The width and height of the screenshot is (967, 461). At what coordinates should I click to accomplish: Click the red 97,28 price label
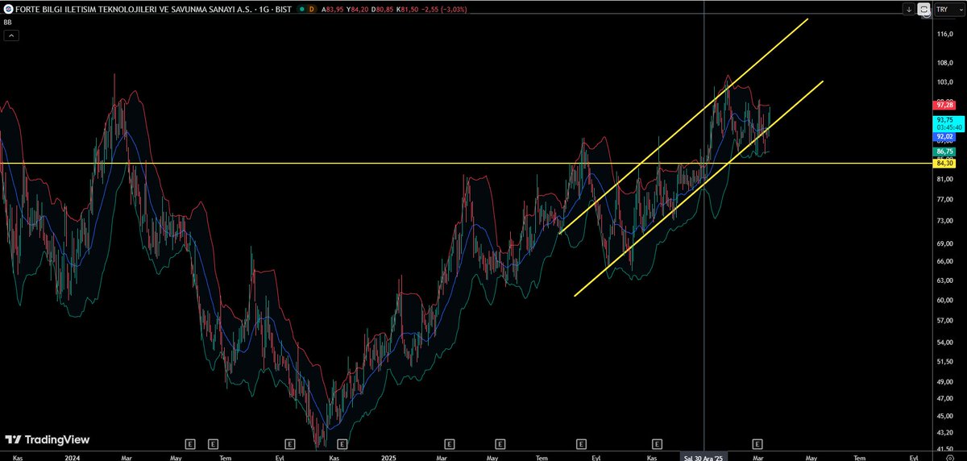[x=944, y=106]
